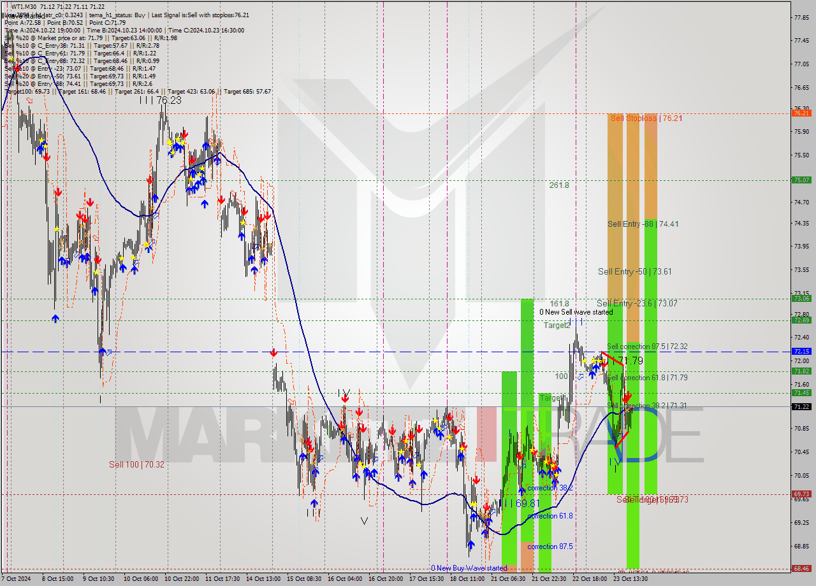Image resolution: width=816 pixels, height=586 pixels.
Task: Select the blue 'correction 38.2' label
Action: click(550, 488)
